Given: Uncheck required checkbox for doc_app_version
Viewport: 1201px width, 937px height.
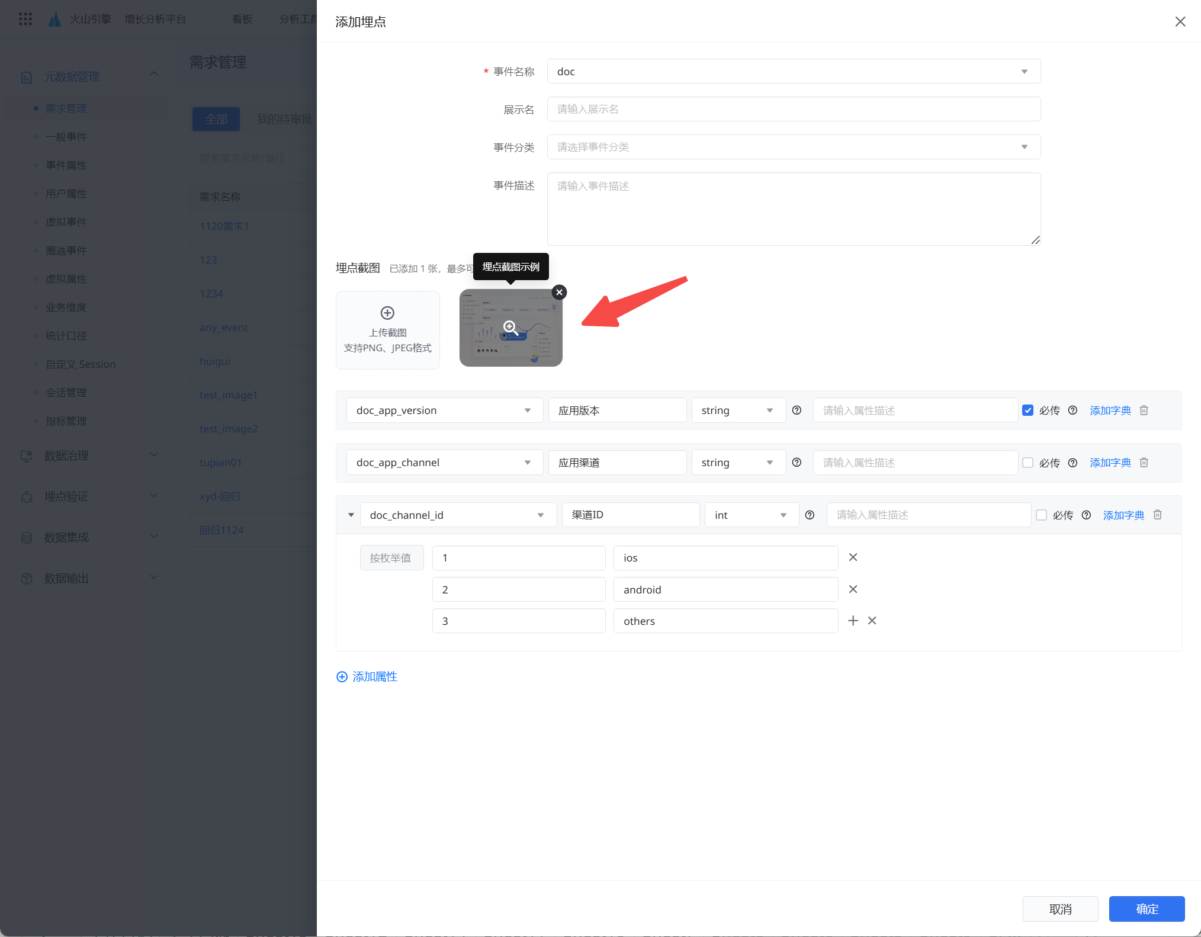Looking at the screenshot, I should click(1028, 410).
